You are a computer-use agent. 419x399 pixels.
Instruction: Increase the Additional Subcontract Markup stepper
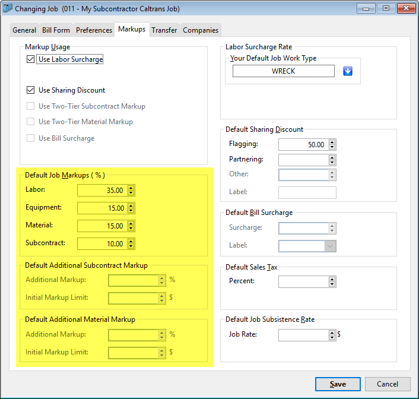coord(161,278)
